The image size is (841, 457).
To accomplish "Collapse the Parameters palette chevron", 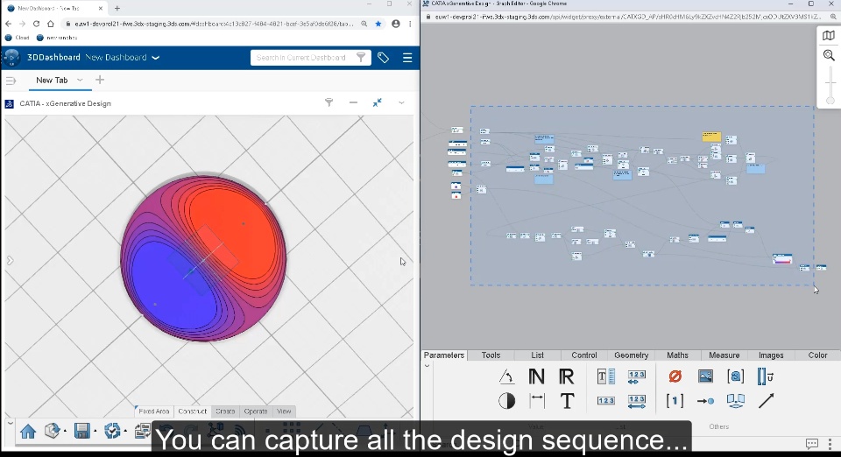I will 427,366.
